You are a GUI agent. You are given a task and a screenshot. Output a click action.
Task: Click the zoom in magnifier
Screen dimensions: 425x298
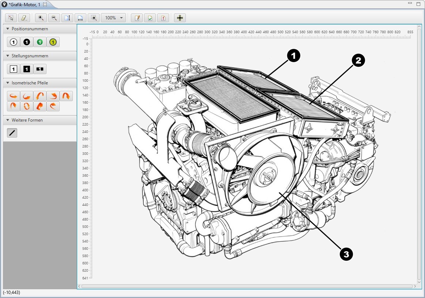pos(41,18)
